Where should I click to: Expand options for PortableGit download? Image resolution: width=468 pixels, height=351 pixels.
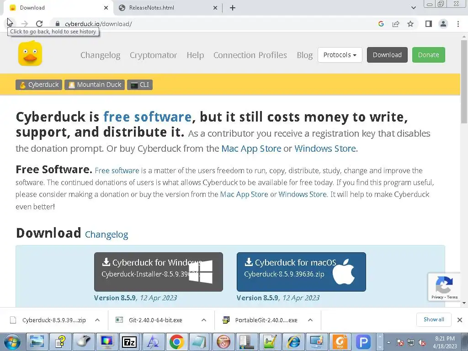(310, 320)
